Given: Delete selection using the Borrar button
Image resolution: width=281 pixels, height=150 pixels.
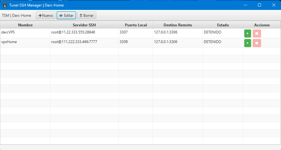Looking at the screenshot, I should point(87,15).
